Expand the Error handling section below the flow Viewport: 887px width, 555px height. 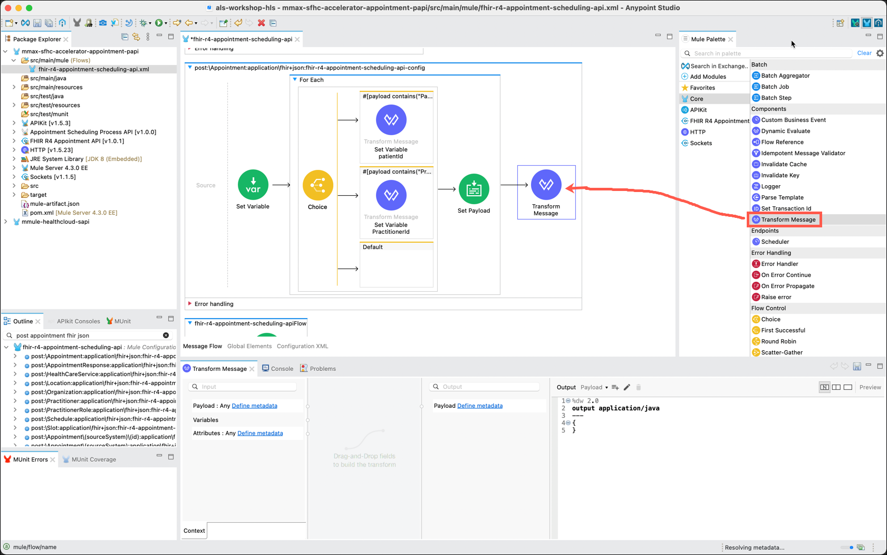point(190,304)
